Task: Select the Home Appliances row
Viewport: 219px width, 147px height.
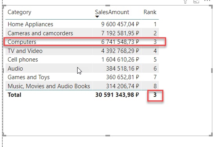Action: (x=82, y=24)
